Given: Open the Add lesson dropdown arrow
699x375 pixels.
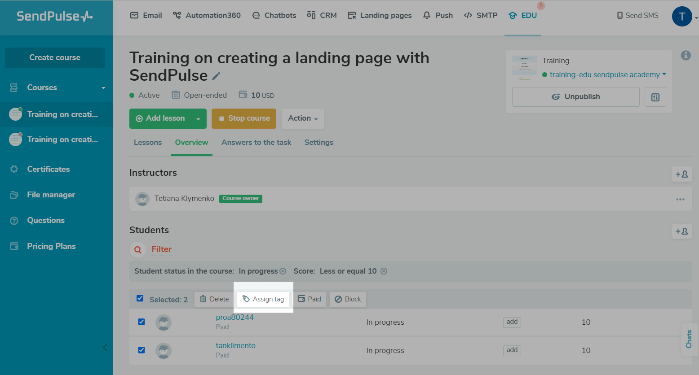Looking at the screenshot, I should click(x=199, y=118).
